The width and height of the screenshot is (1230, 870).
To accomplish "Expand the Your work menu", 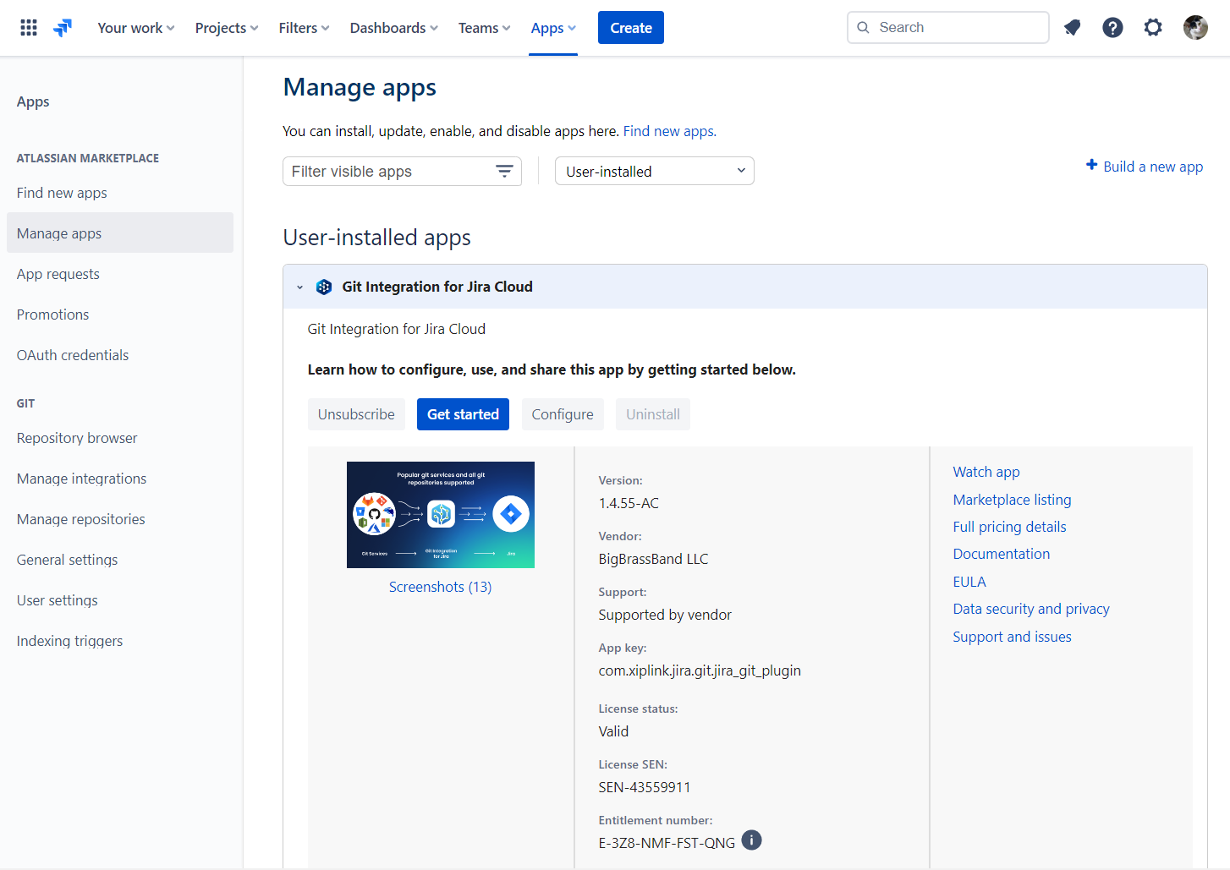I will point(136,28).
